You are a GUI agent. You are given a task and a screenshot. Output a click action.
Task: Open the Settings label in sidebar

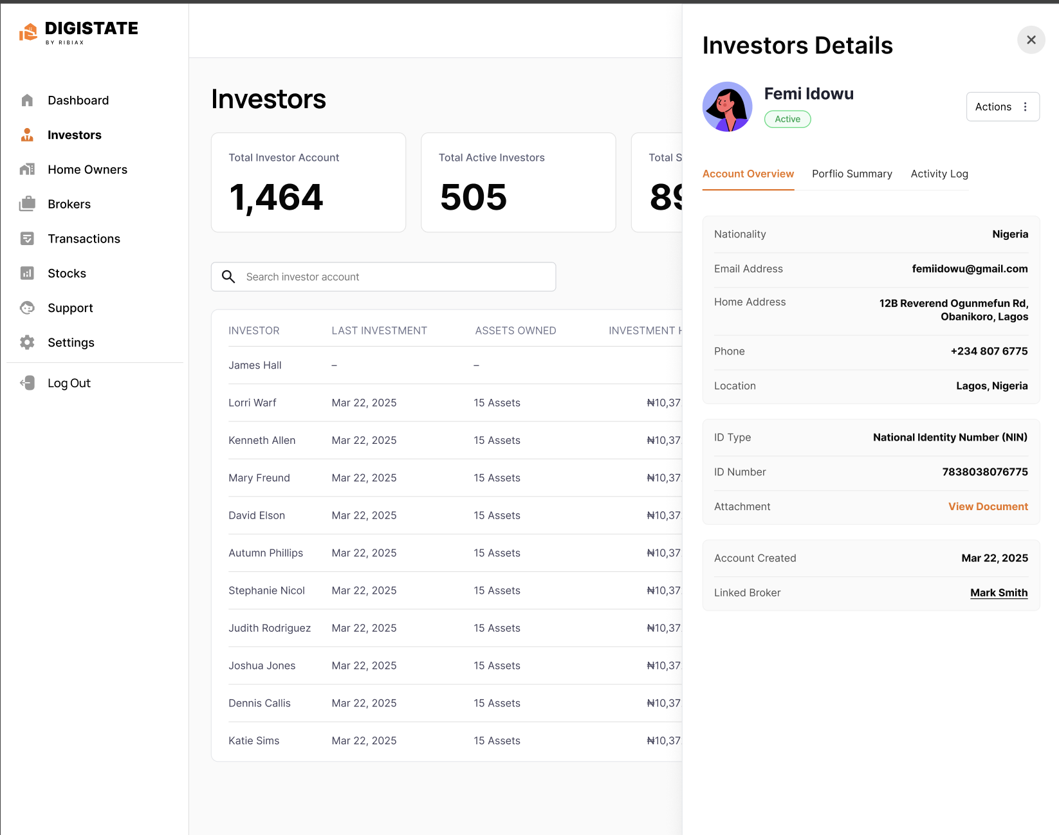point(71,342)
